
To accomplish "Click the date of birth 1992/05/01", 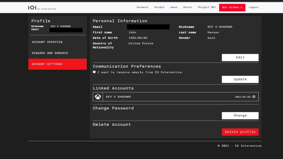I will pos(138,38).
